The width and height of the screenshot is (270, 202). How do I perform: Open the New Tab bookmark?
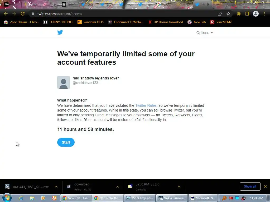(x=197, y=22)
